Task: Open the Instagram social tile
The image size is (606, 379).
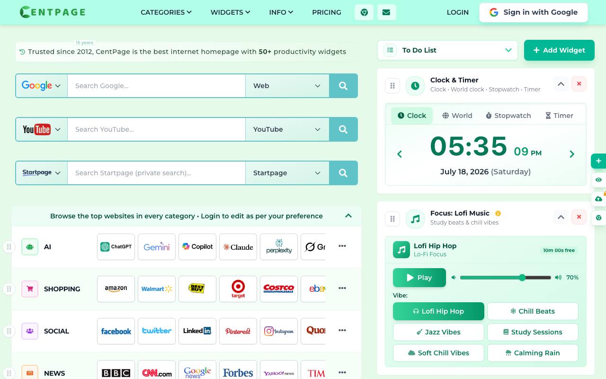Action: [279, 331]
